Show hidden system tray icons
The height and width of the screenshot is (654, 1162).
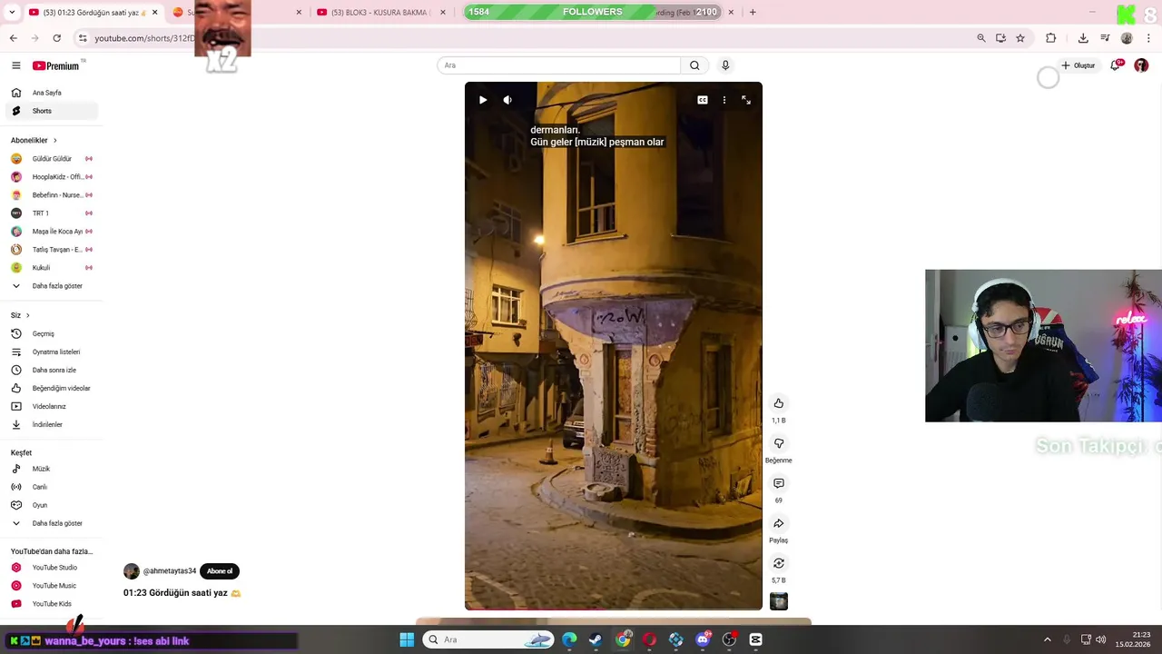click(1047, 639)
